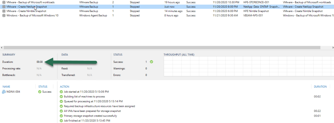
Task: Click the '14 minutes ago' last run cell
Action: [173, 11]
